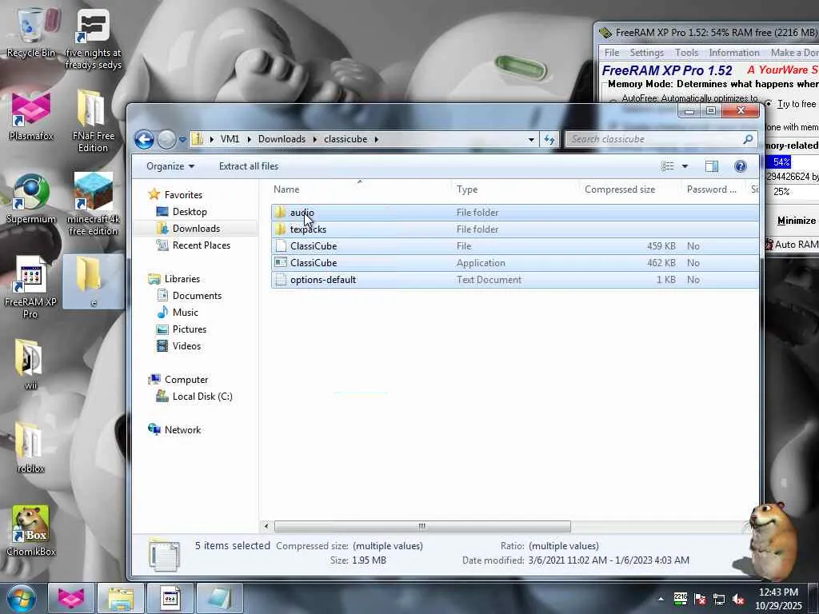Click the Downloads breadcrumb segment
The image size is (819, 614).
coord(282,139)
